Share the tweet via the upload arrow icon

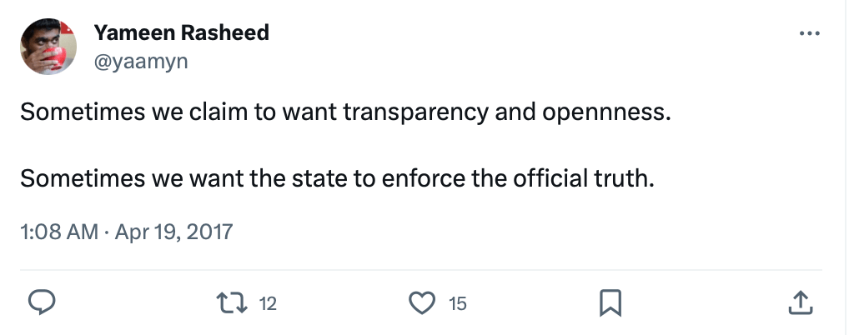point(800,302)
